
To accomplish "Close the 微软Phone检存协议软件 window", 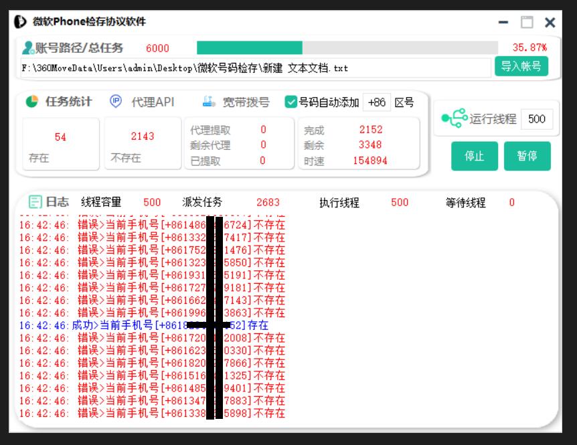I will tap(550, 23).
